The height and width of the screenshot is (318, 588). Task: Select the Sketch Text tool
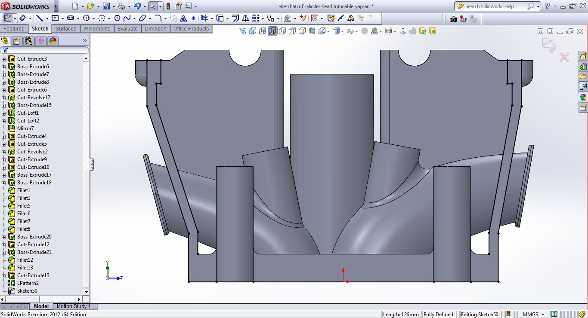(183, 18)
